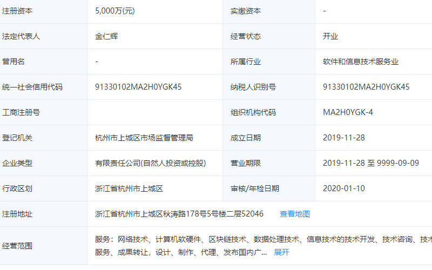
Task: Select the 5,000万(元) capital value
Action: [x=115, y=11]
